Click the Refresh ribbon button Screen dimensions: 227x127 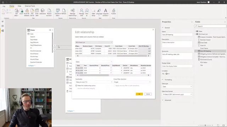click(64, 12)
